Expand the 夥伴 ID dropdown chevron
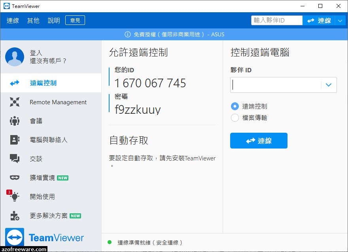The image size is (348, 252). click(329, 85)
